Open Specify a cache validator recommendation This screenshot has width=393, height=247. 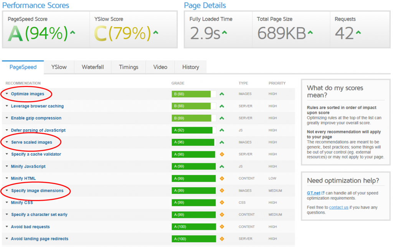[36, 154]
